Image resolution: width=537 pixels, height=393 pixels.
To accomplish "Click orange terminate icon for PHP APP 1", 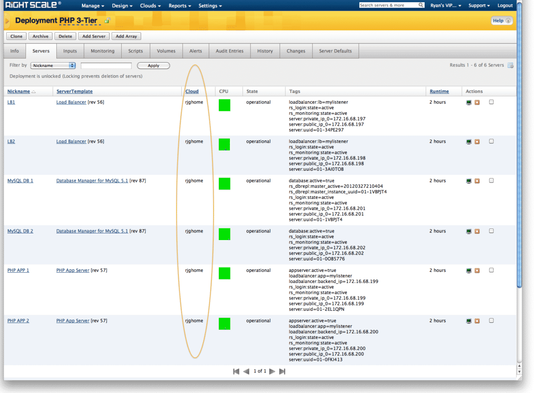I will pos(477,270).
